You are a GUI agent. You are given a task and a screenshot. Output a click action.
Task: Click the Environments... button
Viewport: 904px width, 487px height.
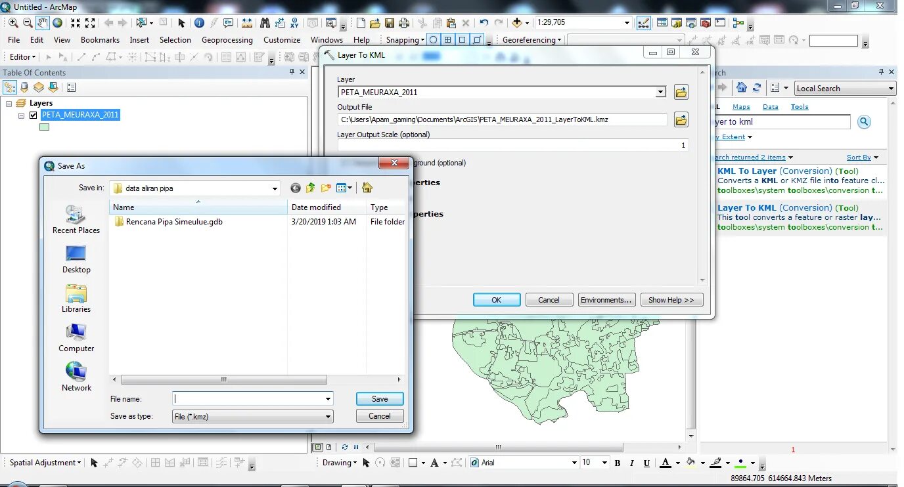[606, 300]
